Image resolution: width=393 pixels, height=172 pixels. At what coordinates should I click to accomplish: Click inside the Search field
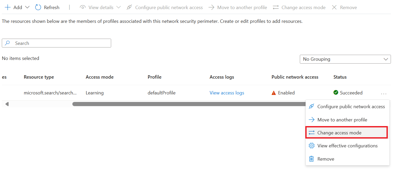tap(56, 43)
